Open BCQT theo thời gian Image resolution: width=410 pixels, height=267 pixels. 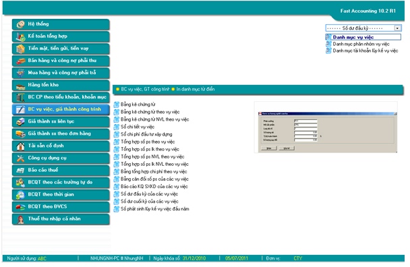click(61, 195)
